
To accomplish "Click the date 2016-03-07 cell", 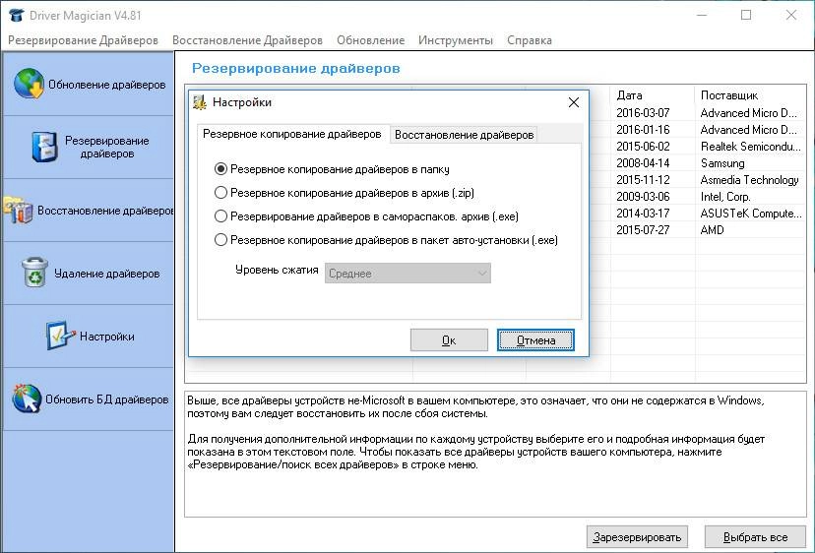I will tap(643, 113).
